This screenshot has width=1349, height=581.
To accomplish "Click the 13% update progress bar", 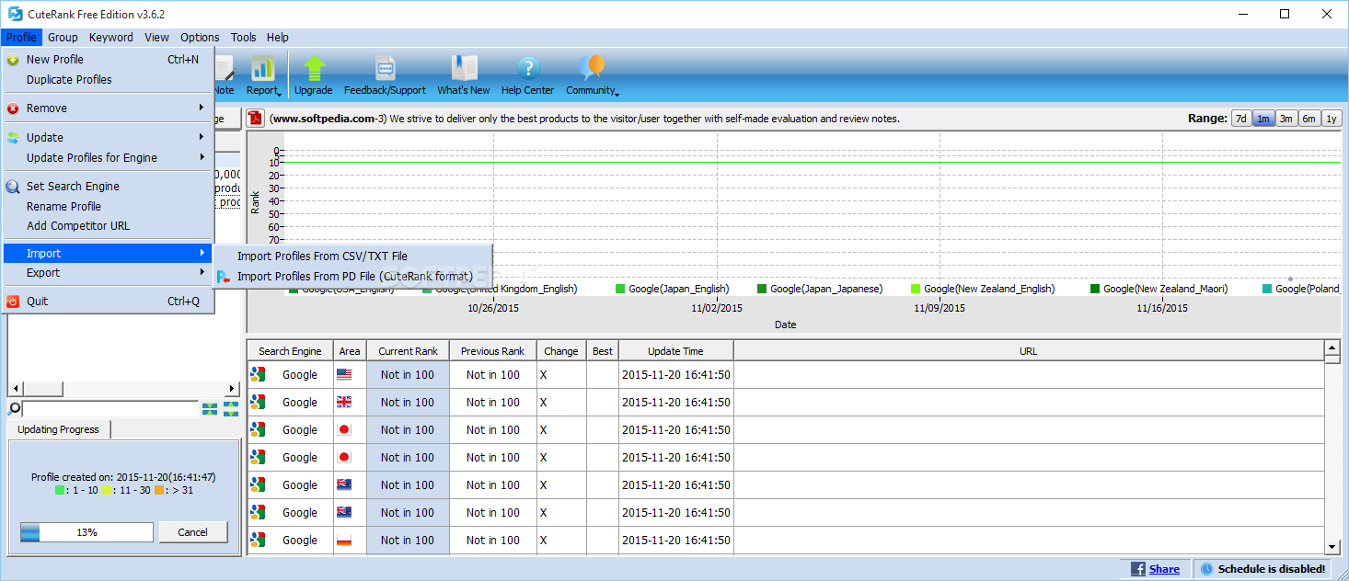I will tap(86, 532).
